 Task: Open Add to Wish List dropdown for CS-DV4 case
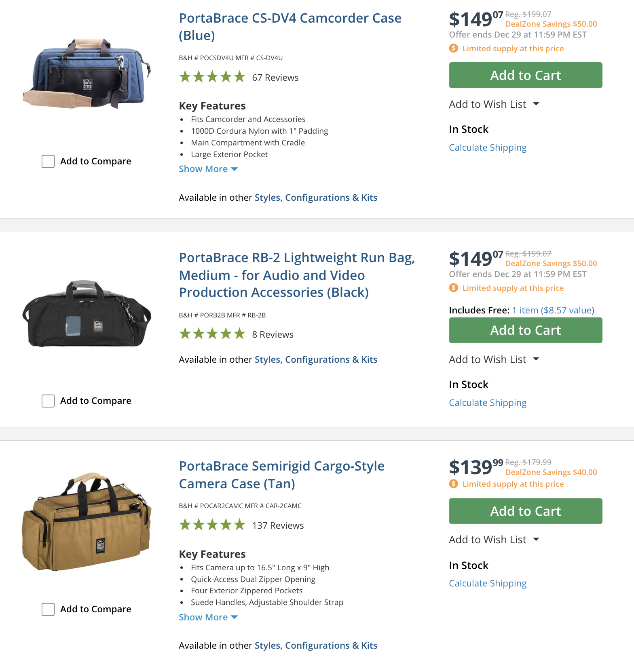[494, 104]
